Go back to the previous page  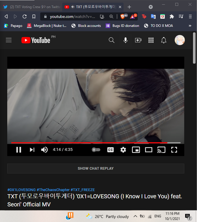point(6,16)
